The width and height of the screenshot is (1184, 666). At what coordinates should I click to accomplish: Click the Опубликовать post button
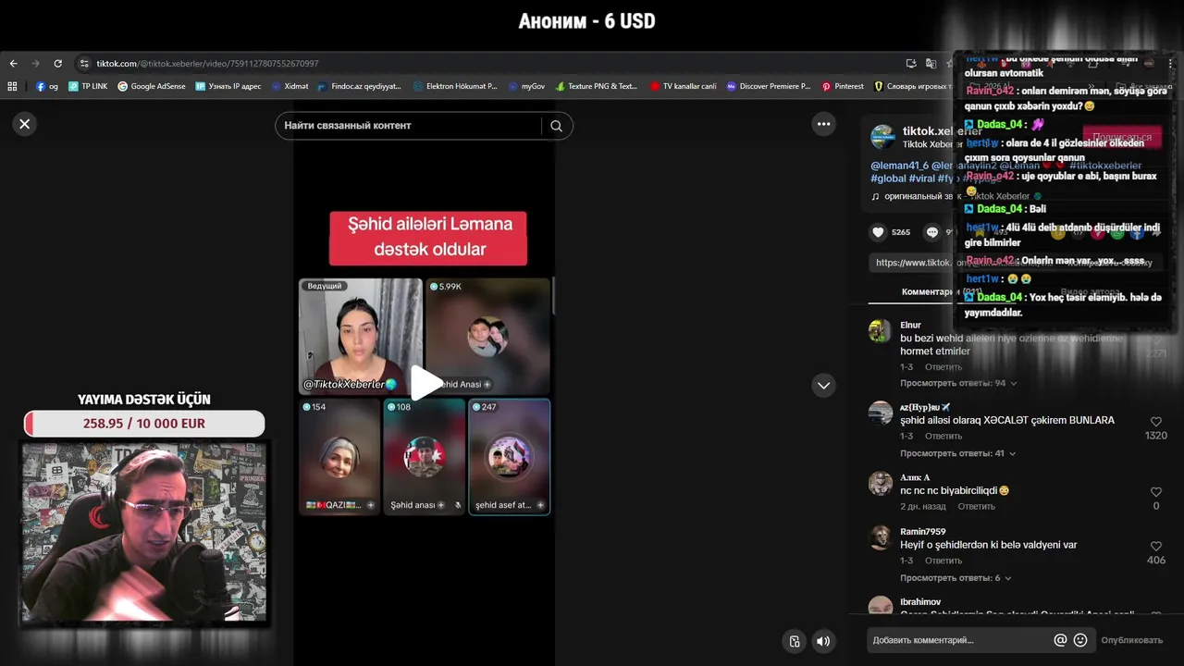1132,640
